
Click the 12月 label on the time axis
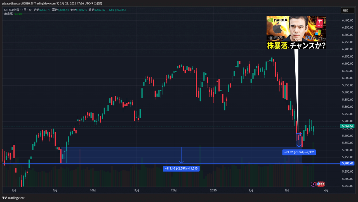pyautogui.click(x=174, y=191)
